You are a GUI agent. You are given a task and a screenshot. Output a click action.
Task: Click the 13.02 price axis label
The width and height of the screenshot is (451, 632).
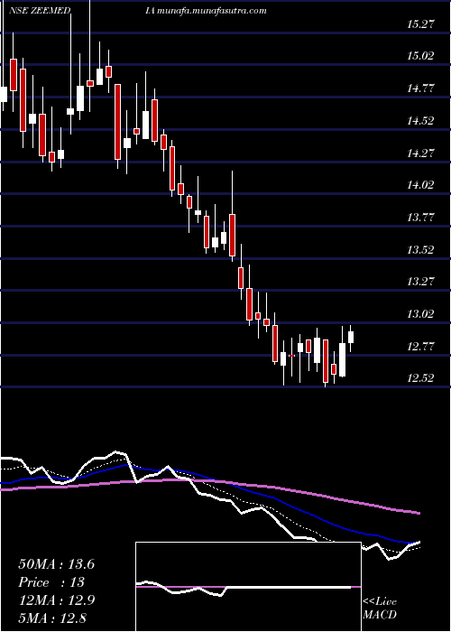(420, 313)
